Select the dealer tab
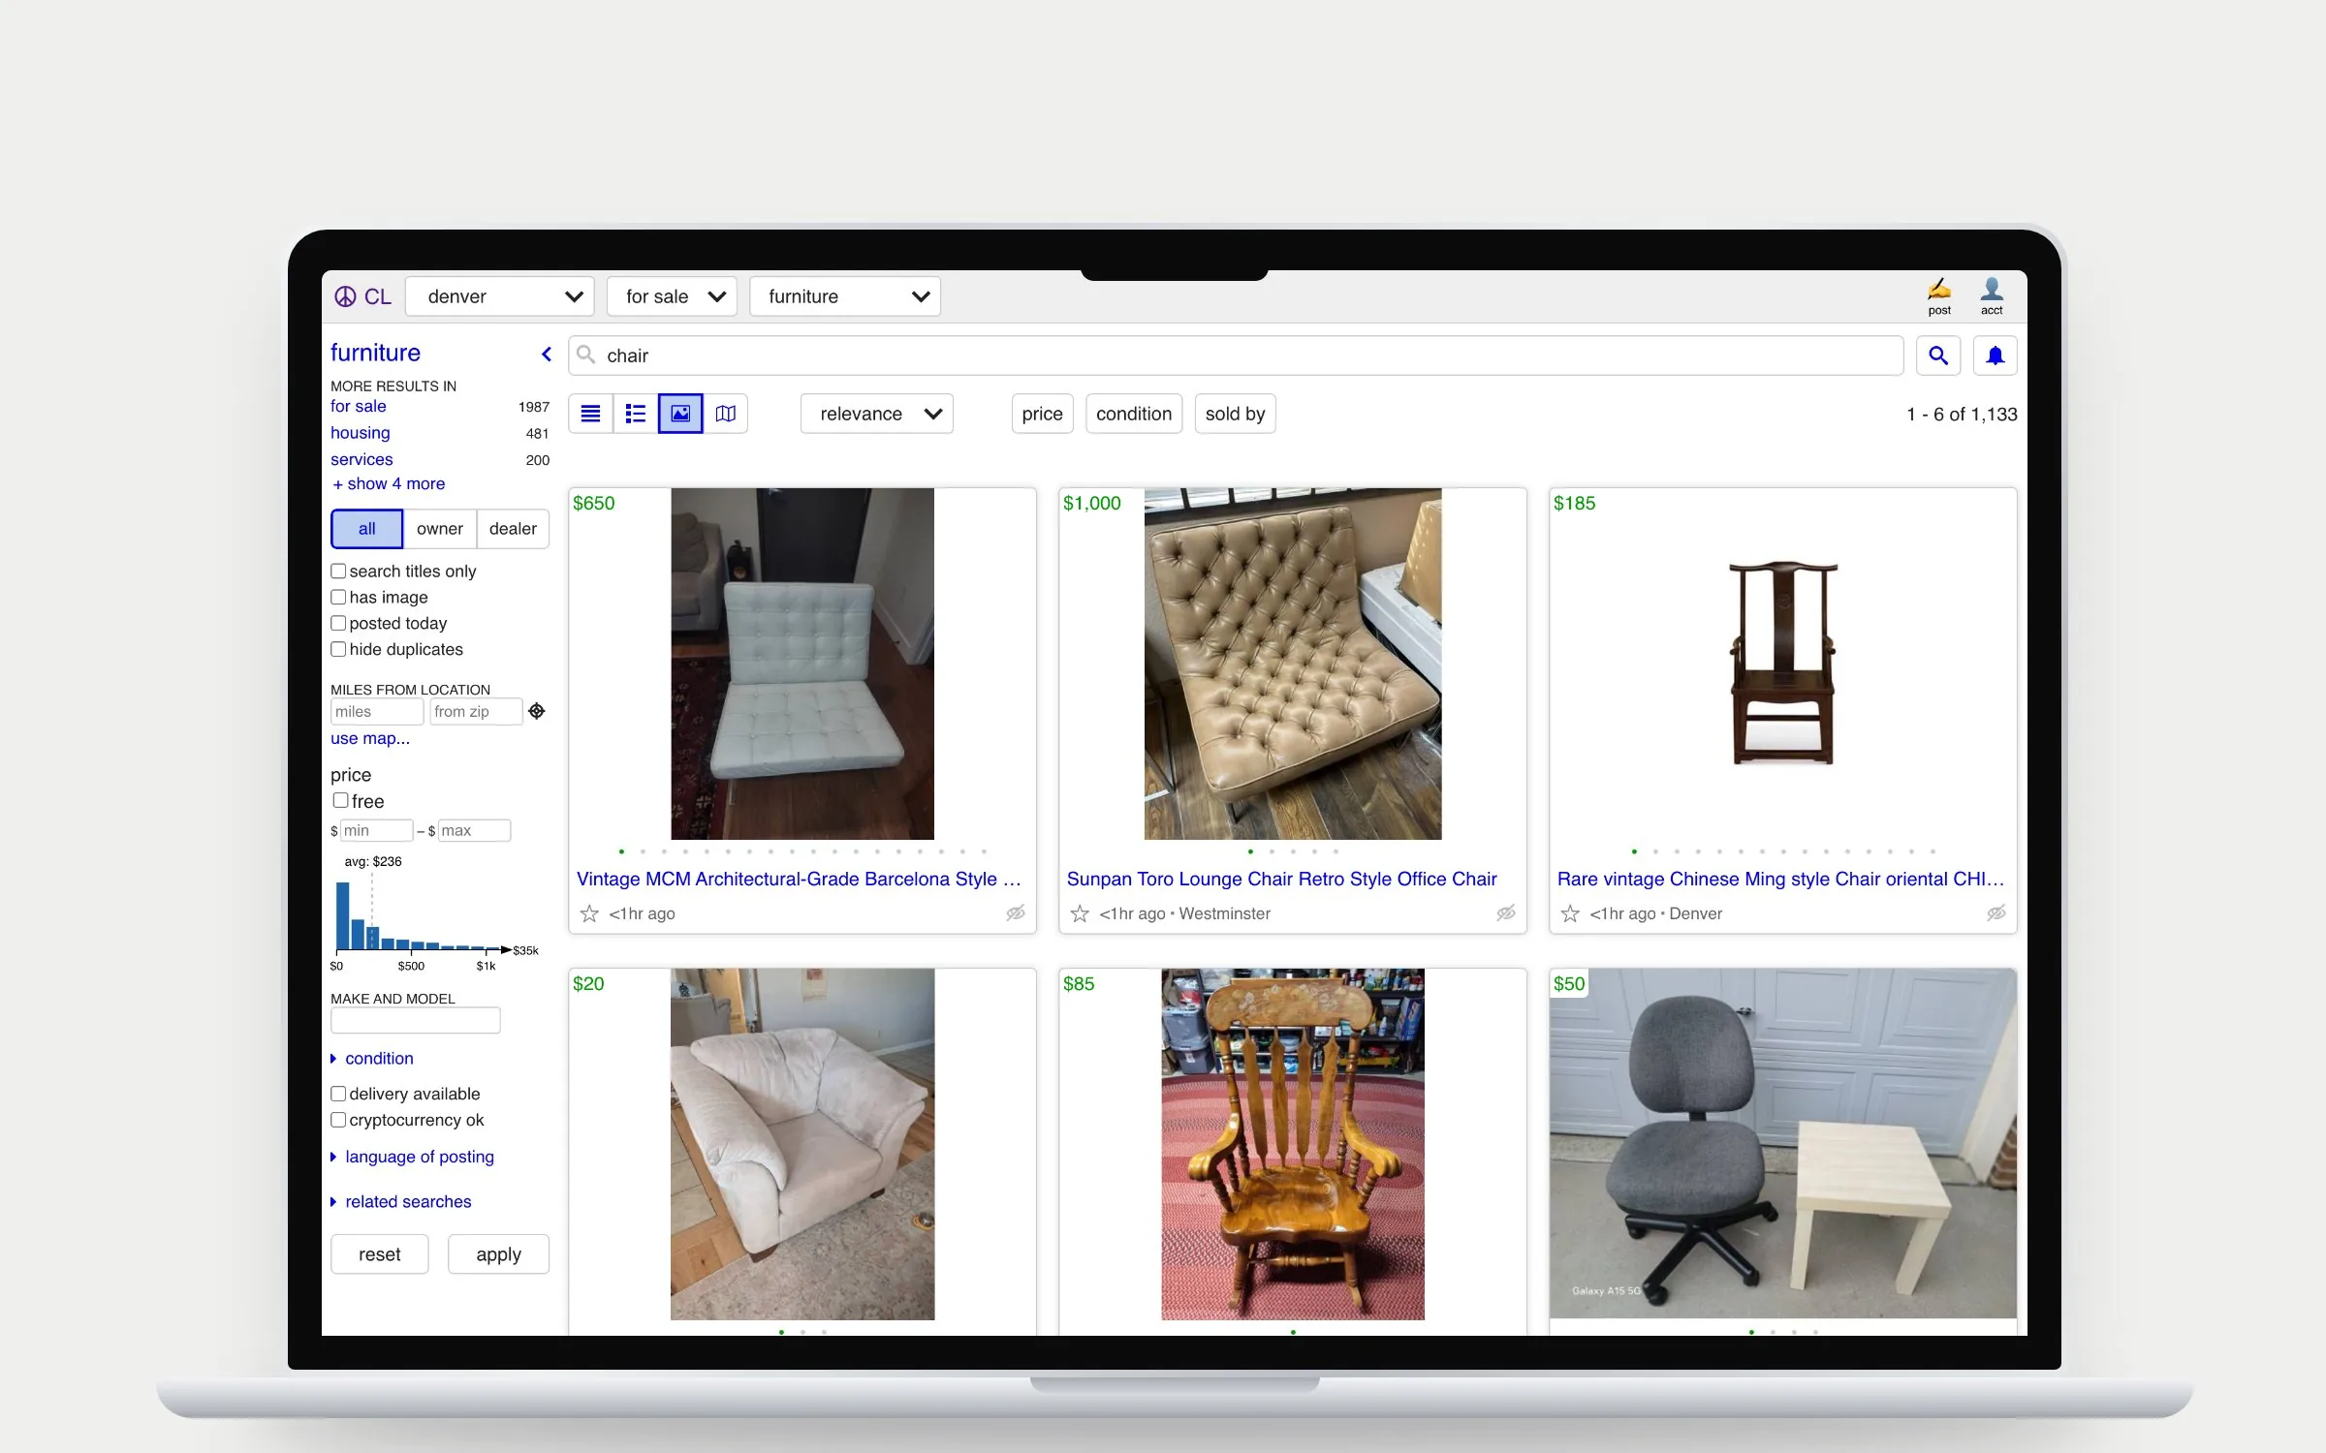Viewport: 2326px width, 1453px height. point(513,529)
